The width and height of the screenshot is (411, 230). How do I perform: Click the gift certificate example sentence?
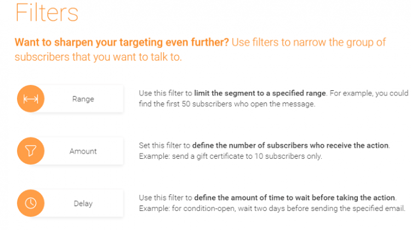click(x=230, y=156)
